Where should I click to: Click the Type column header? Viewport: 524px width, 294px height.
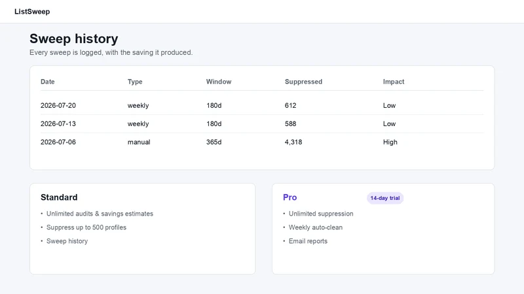pyautogui.click(x=135, y=82)
